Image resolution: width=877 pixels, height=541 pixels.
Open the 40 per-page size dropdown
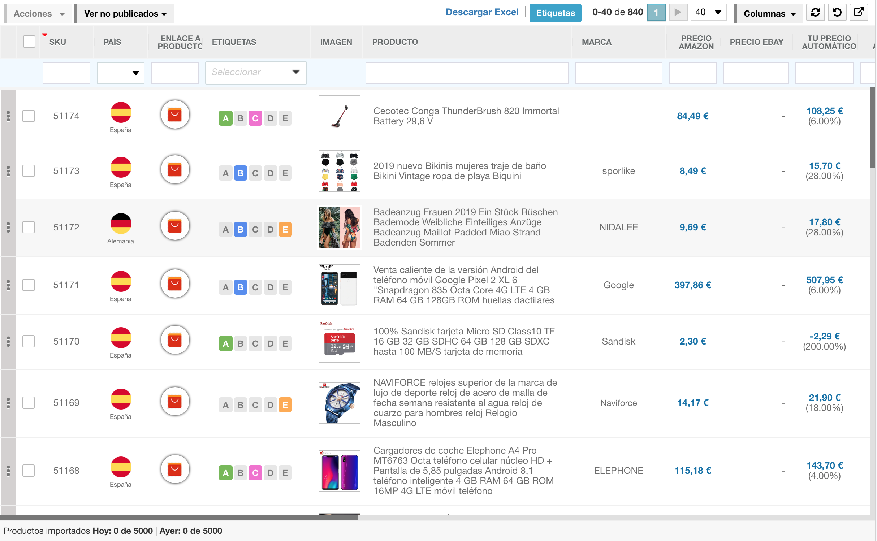click(x=708, y=13)
